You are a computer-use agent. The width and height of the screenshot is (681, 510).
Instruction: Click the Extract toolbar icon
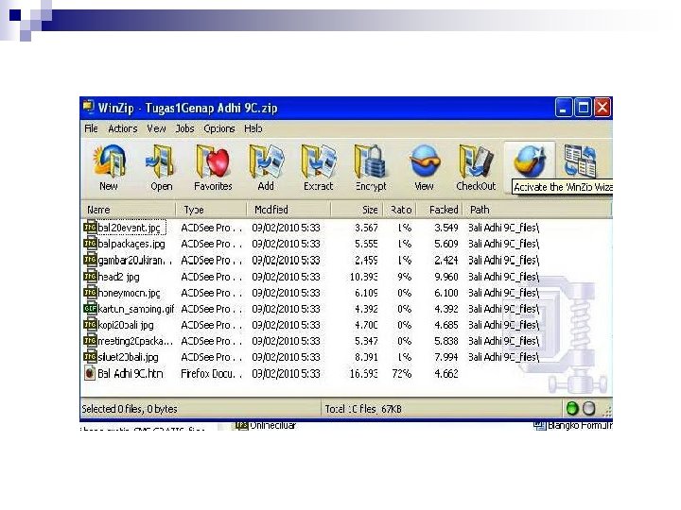coord(319,161)
